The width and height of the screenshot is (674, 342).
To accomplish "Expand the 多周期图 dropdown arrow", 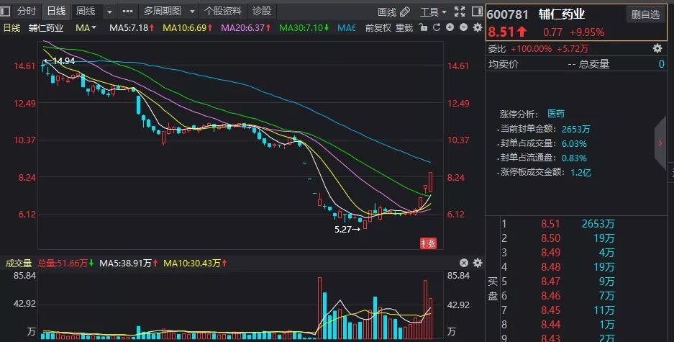I will pos(192,12).
